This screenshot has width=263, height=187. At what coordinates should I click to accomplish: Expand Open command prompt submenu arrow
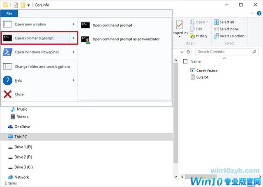[74, 38]
